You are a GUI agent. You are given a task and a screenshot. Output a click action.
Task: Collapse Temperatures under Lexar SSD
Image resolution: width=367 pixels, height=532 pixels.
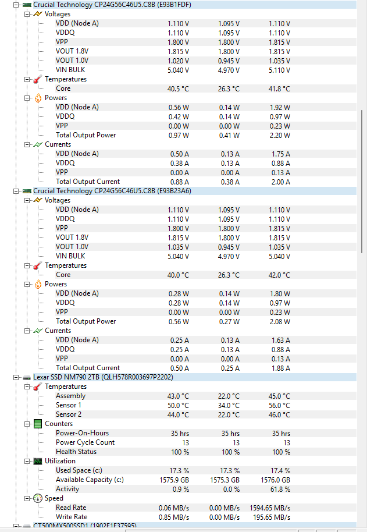(27, 387)
